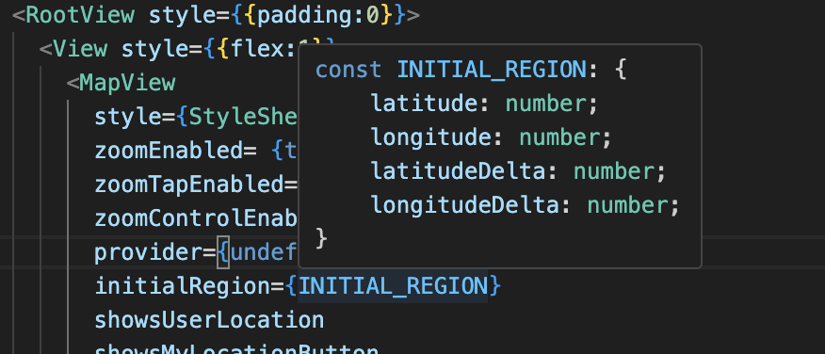Click the showsUserLocation prop
The height and width of the screenshot is (354, 825).
click(x=209, y=320)
